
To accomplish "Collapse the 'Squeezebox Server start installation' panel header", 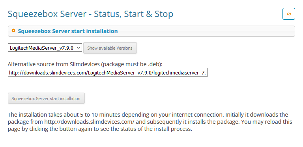I will (151, 31).
